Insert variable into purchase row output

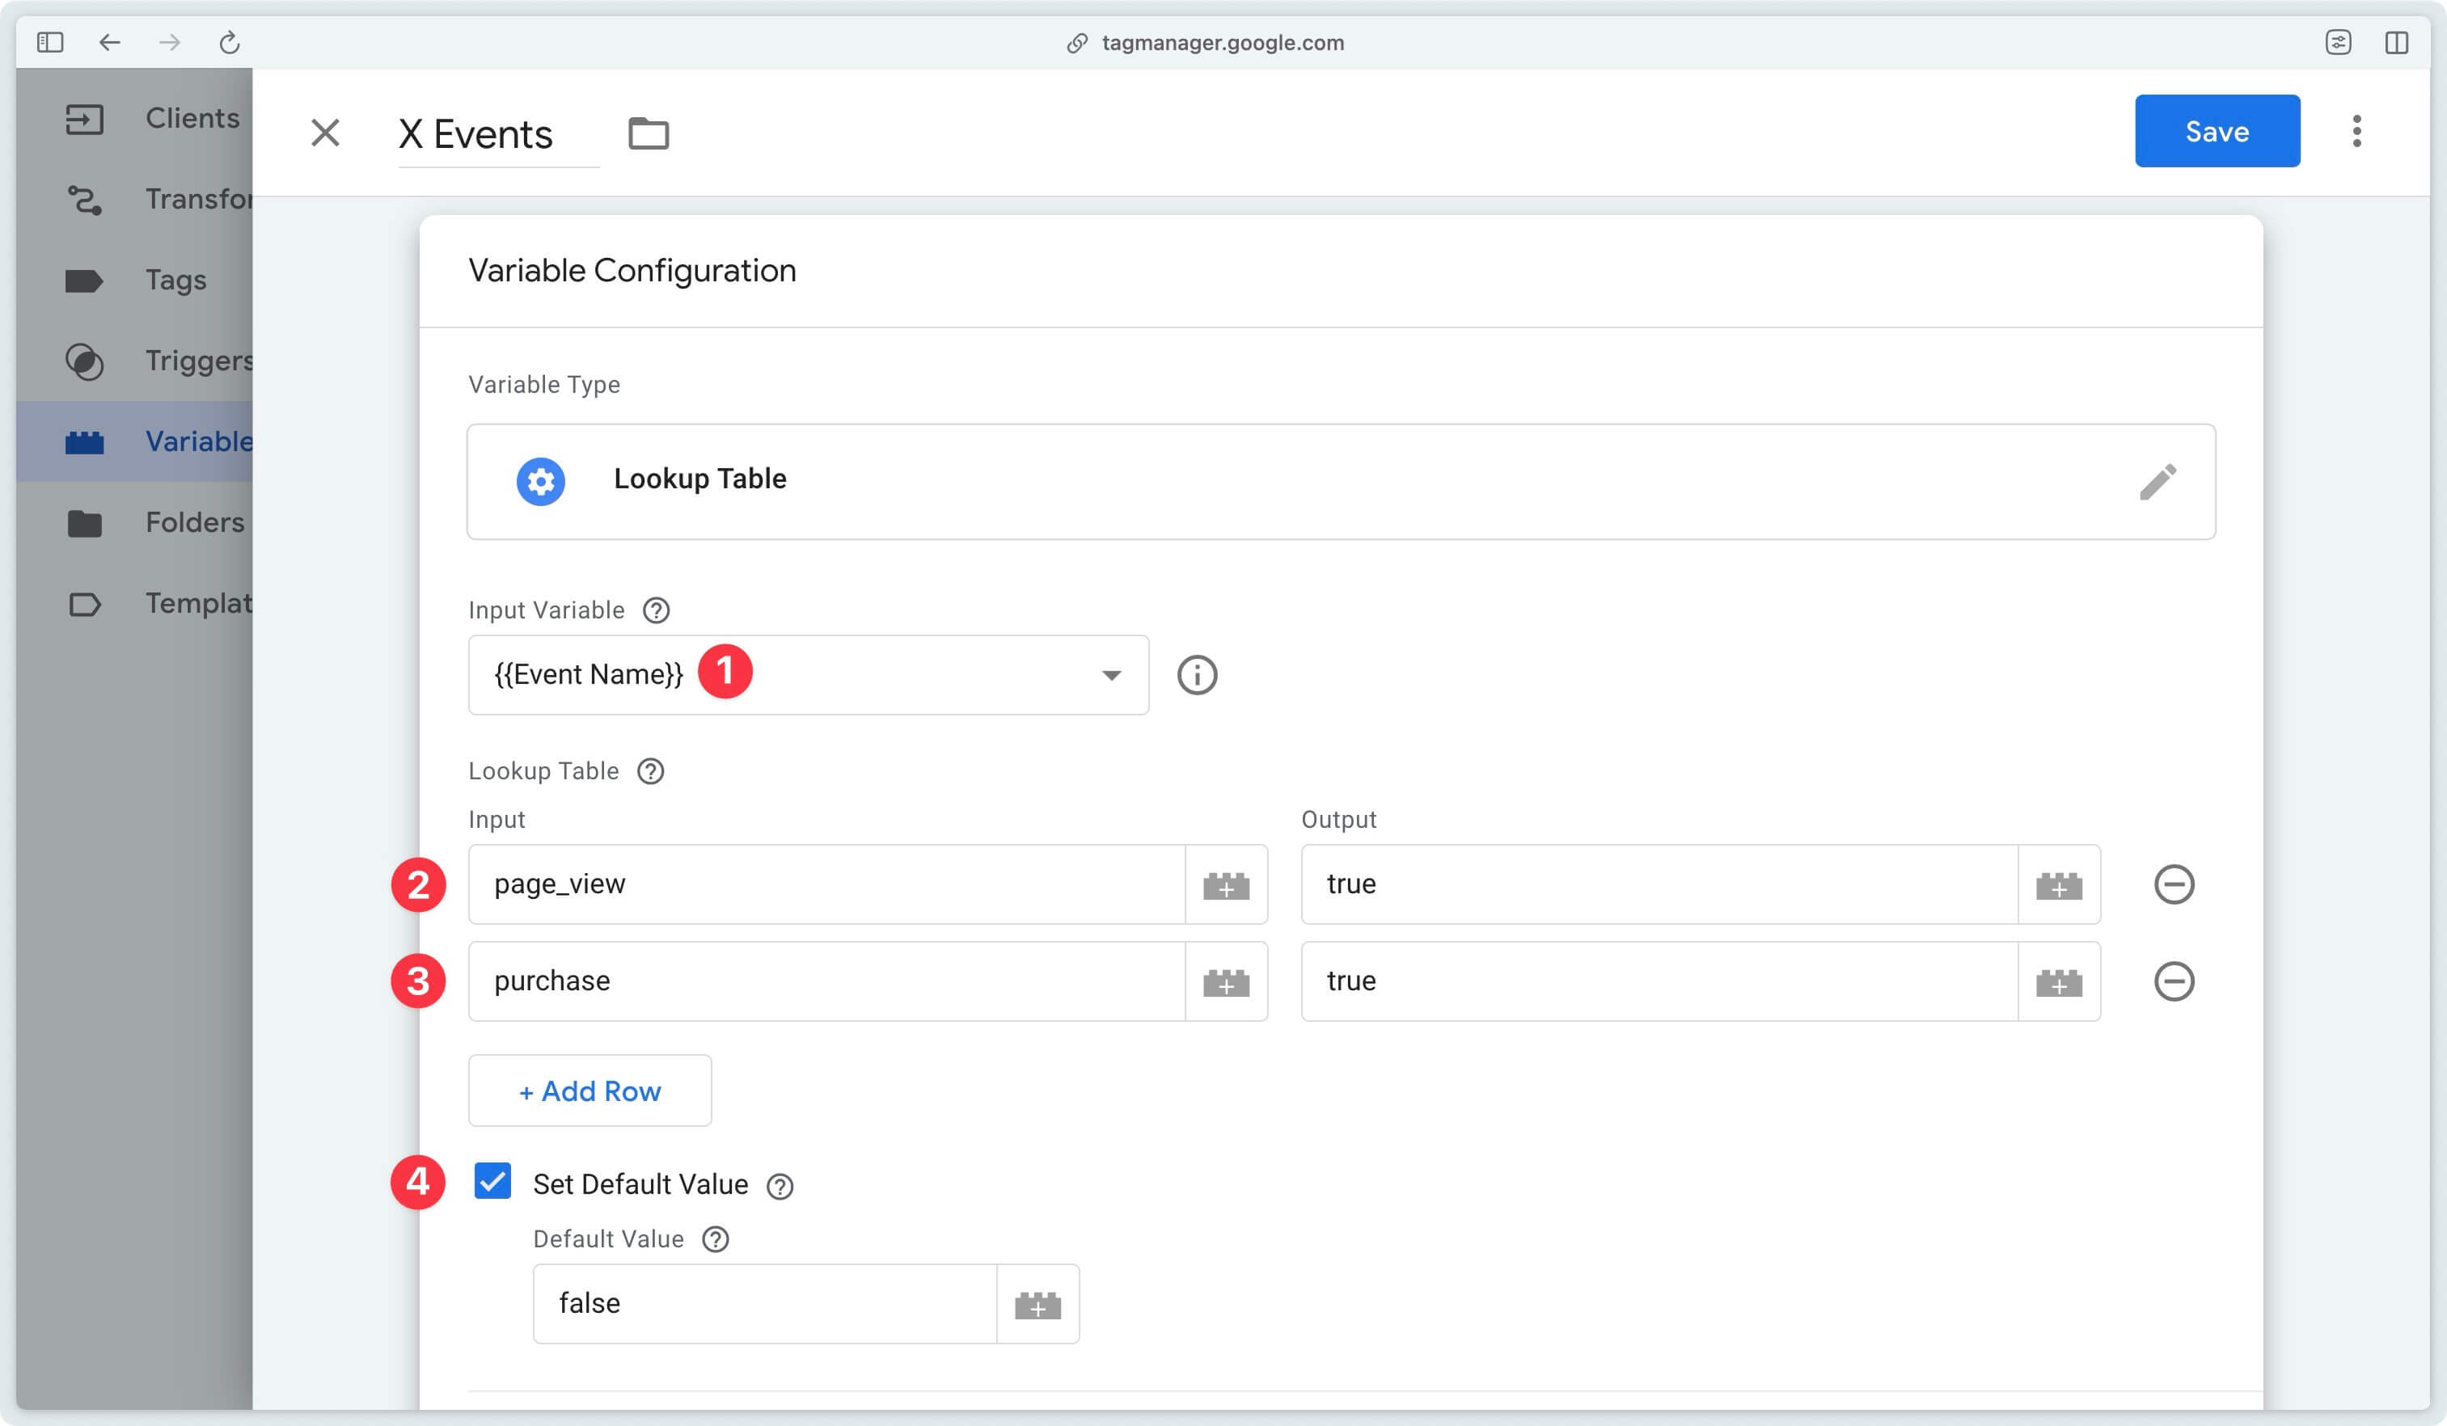(2060, 982)
